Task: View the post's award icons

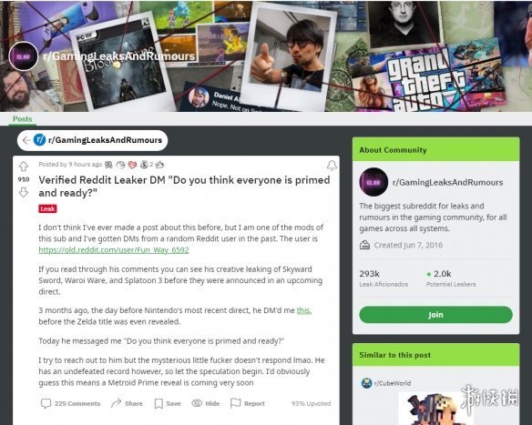Action: (x=134, y=165)
